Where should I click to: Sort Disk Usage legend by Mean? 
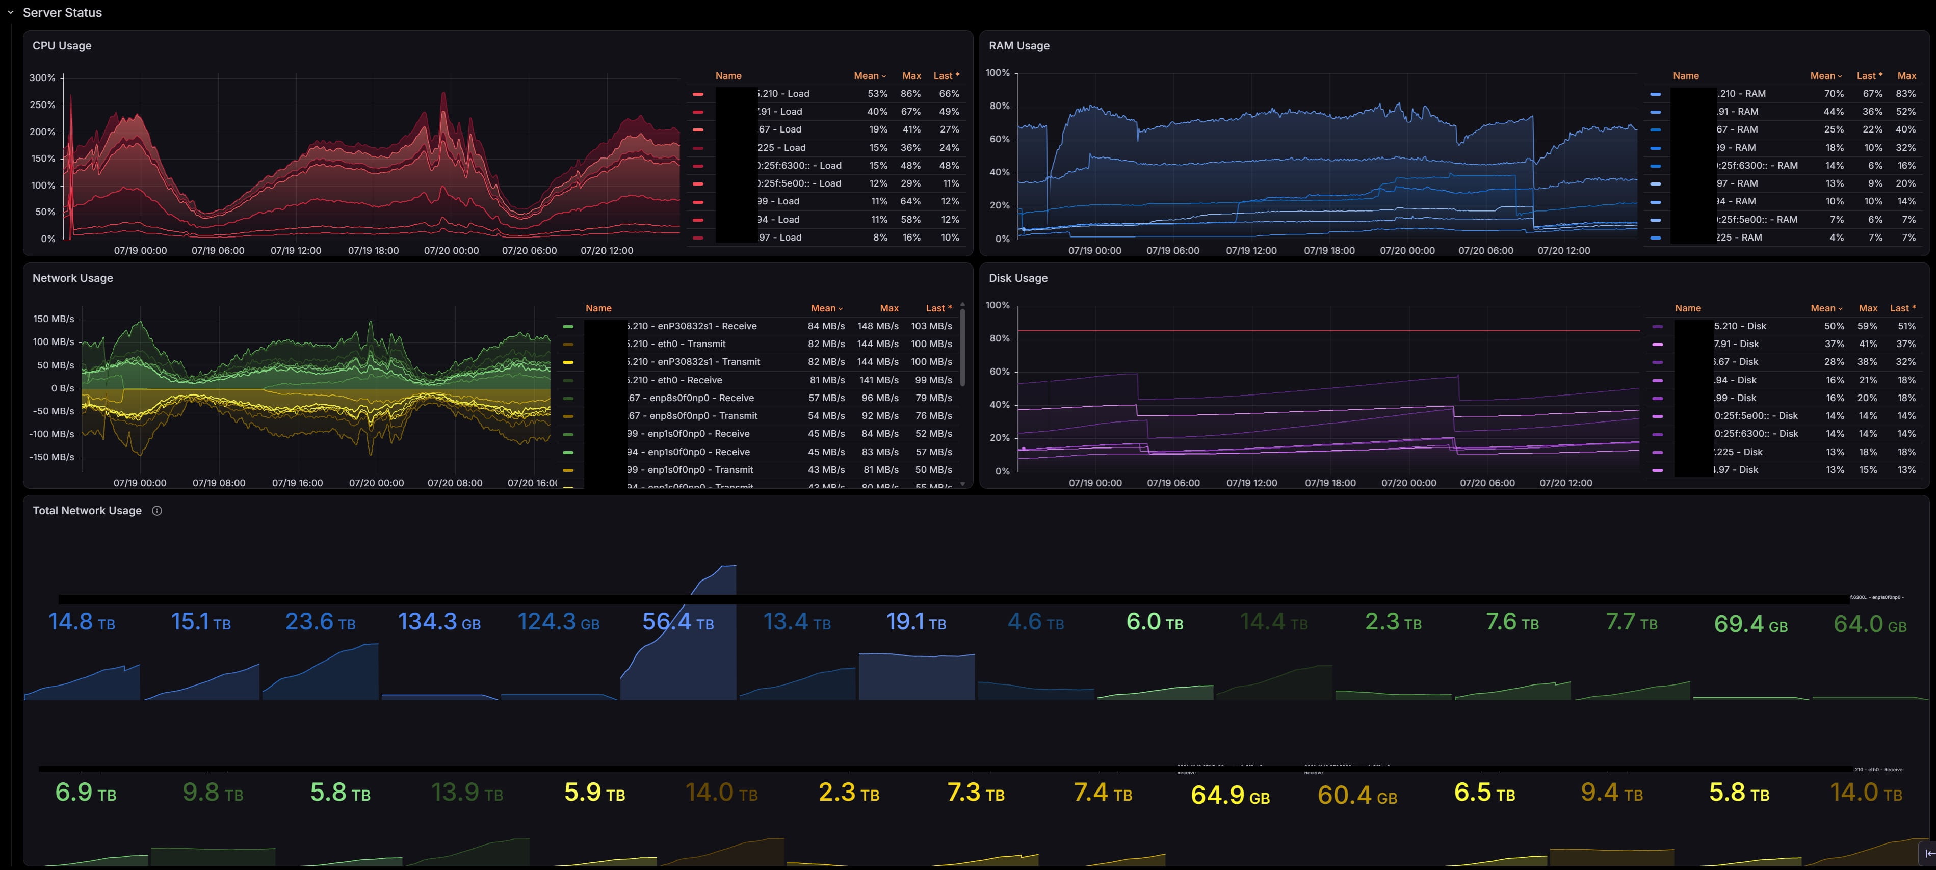point(1825,308)
